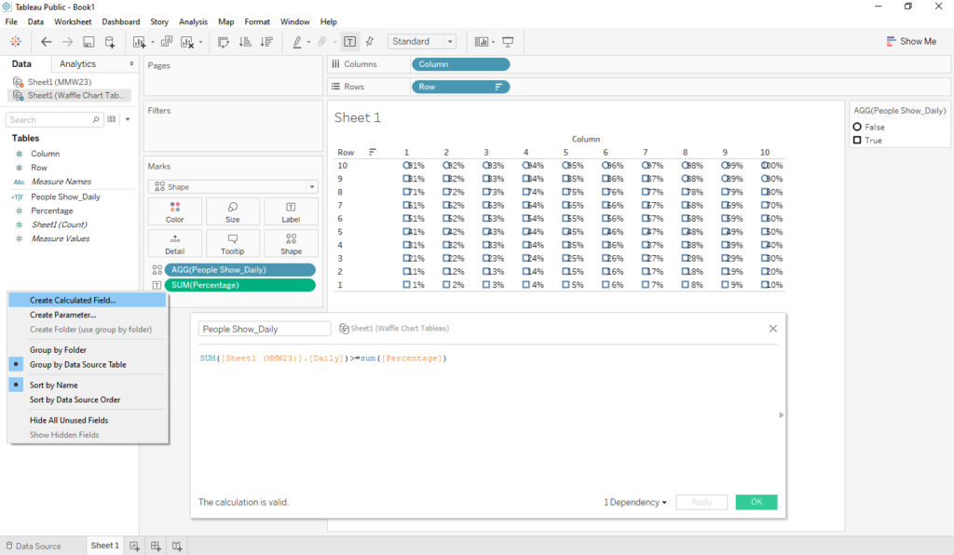Click the Data Source tab at bottom

[x=34, y=546]
